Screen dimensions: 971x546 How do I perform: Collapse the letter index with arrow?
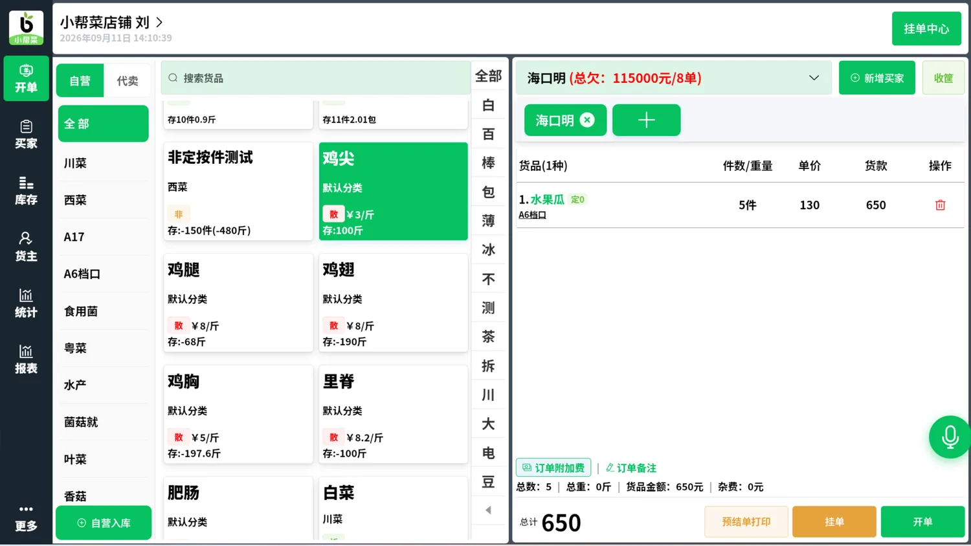click(x=488, y=510)
